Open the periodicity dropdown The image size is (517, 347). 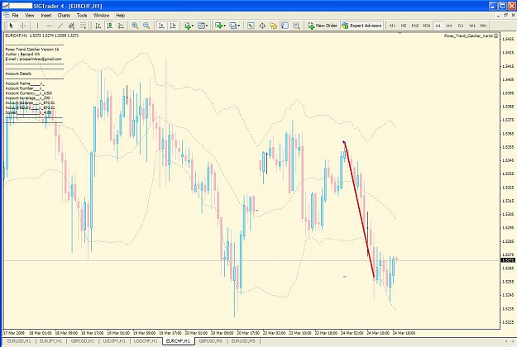(203, 26)
